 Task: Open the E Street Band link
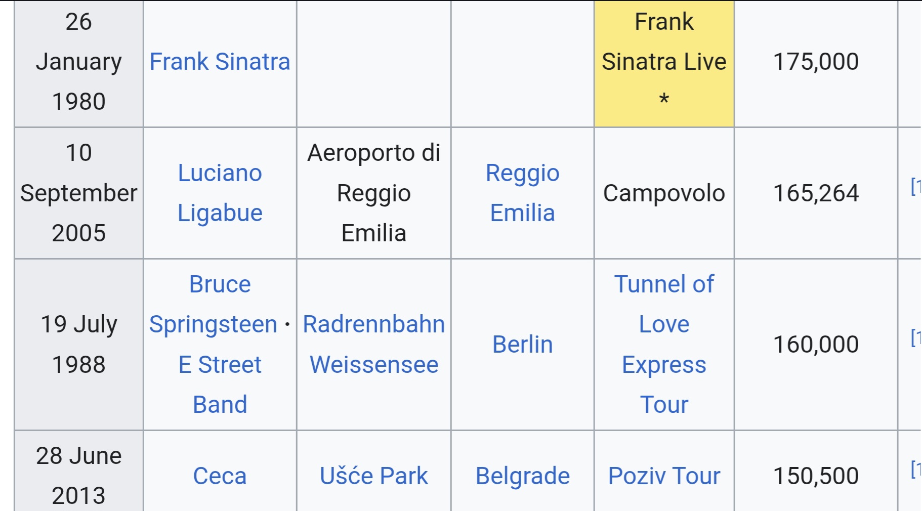(220, 385)
